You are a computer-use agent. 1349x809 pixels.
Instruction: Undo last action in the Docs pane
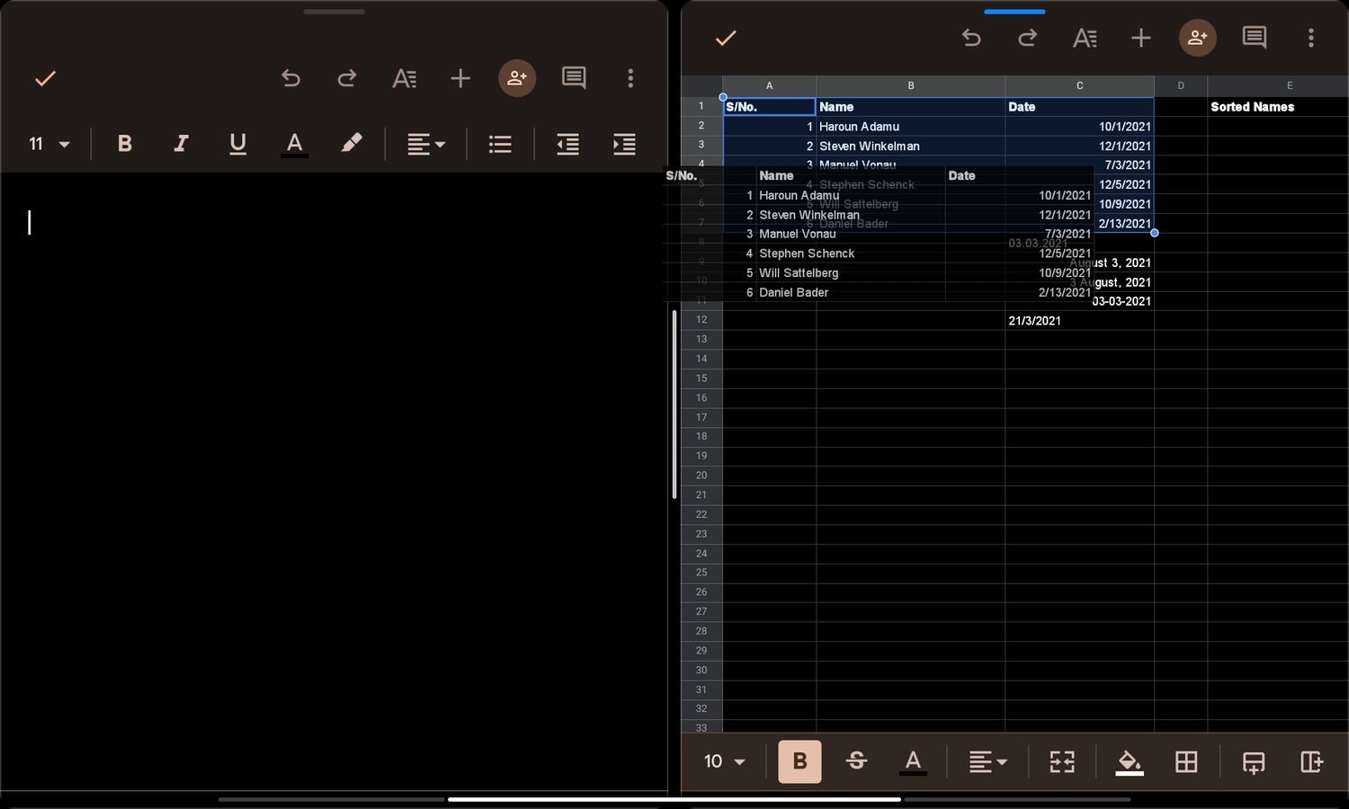coord(290,78)
